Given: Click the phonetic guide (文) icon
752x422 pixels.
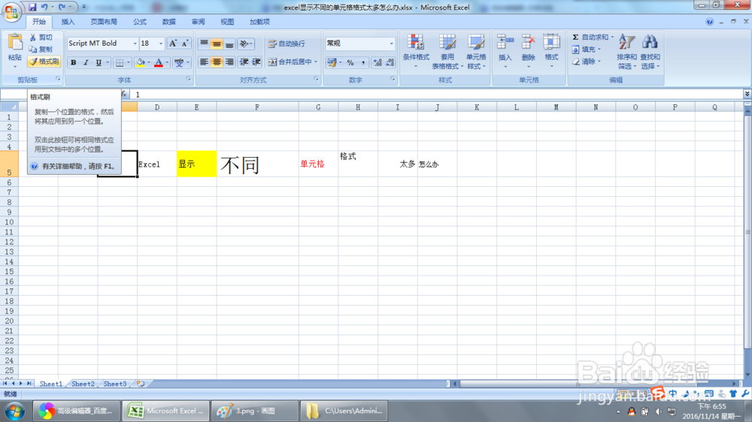Looking at the screenshot, I should coord(179,63).
